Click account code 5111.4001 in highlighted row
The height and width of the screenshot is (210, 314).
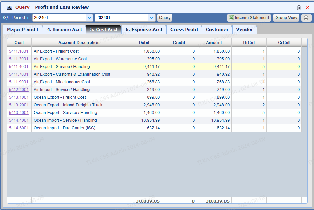19,67
